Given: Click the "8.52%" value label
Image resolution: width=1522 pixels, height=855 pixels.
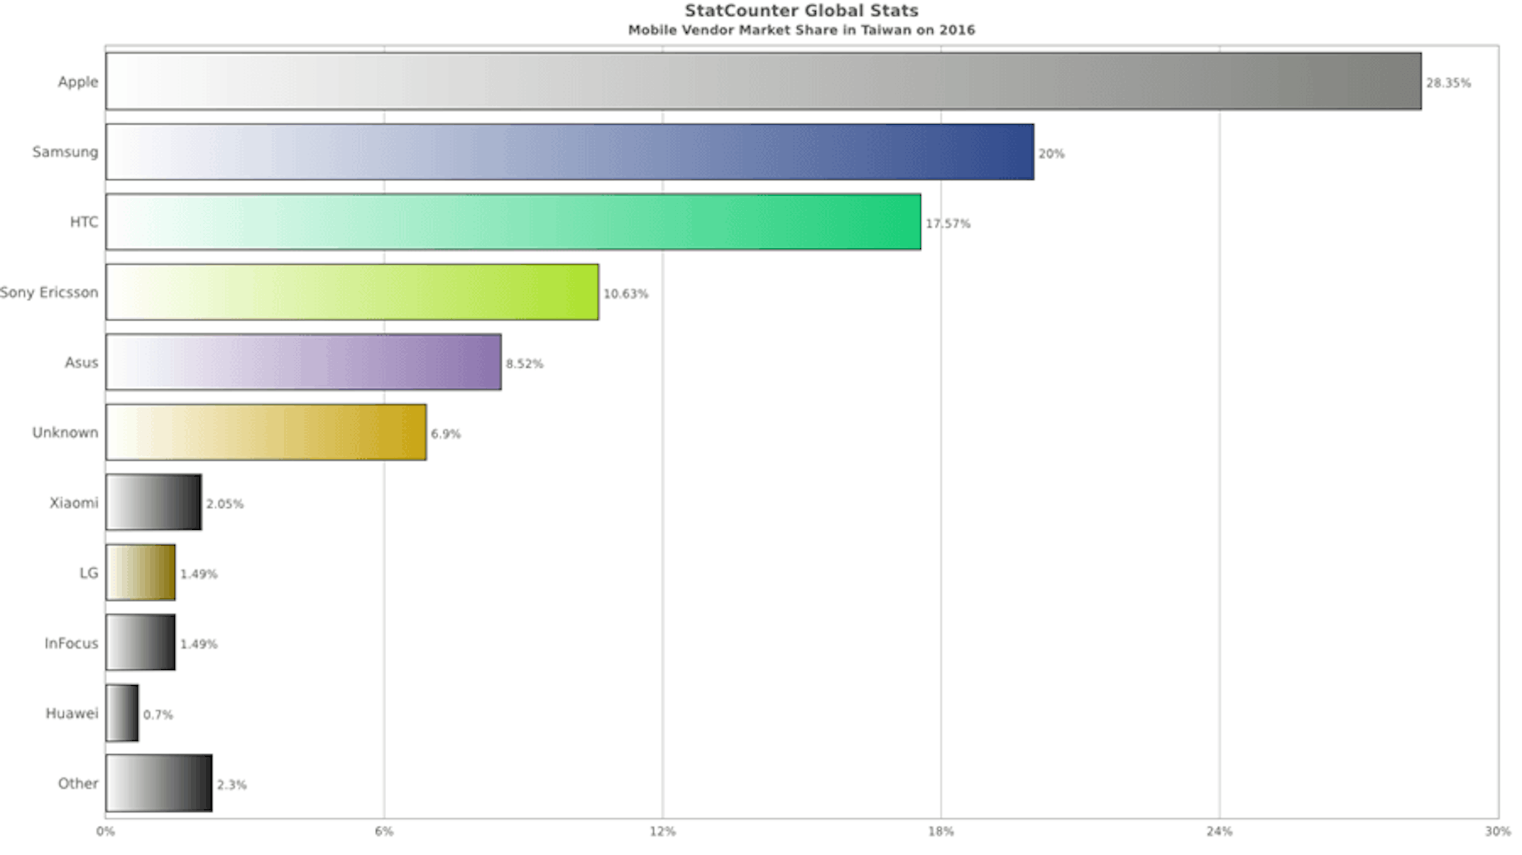Looking at the screenshot, I should [524, 364].
